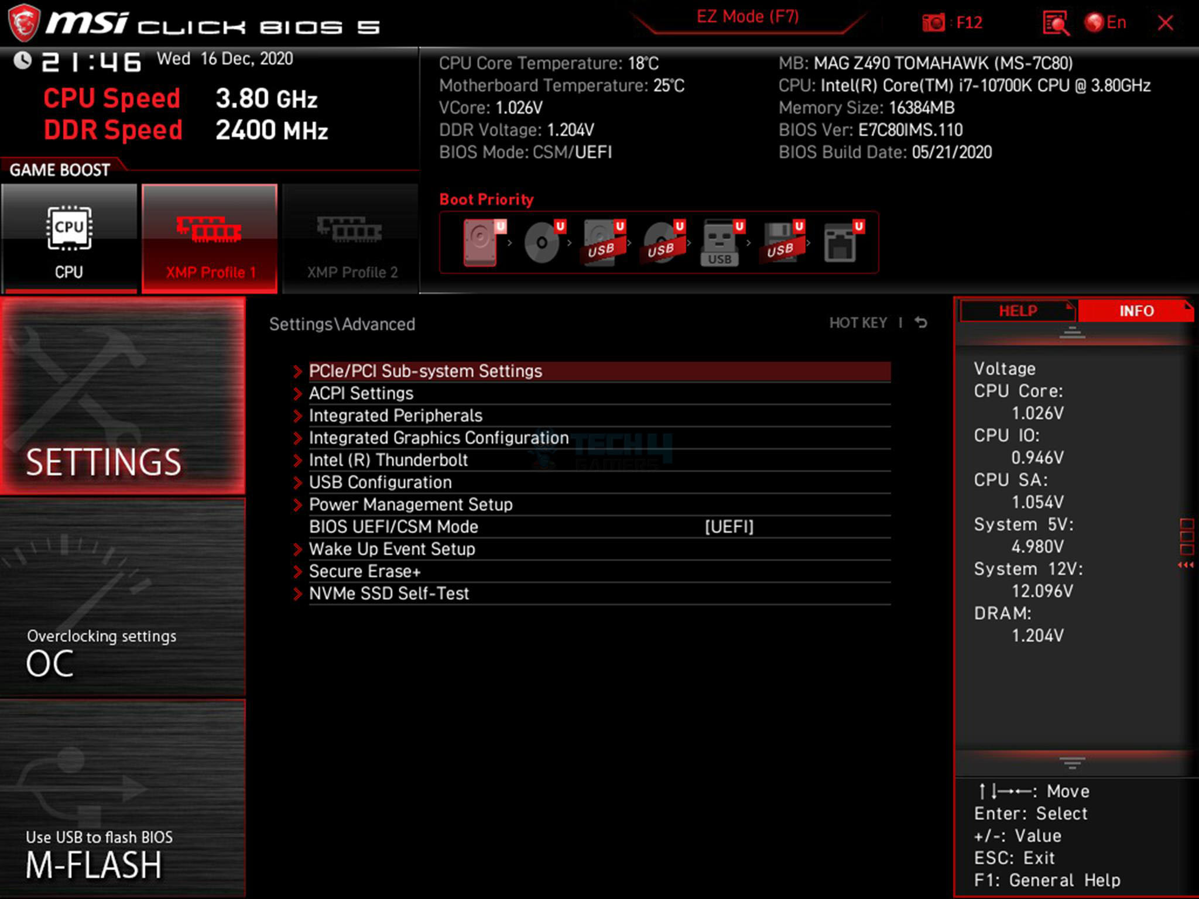Click the Settings\Advanced breadcrumb

[x=342, y=324]
